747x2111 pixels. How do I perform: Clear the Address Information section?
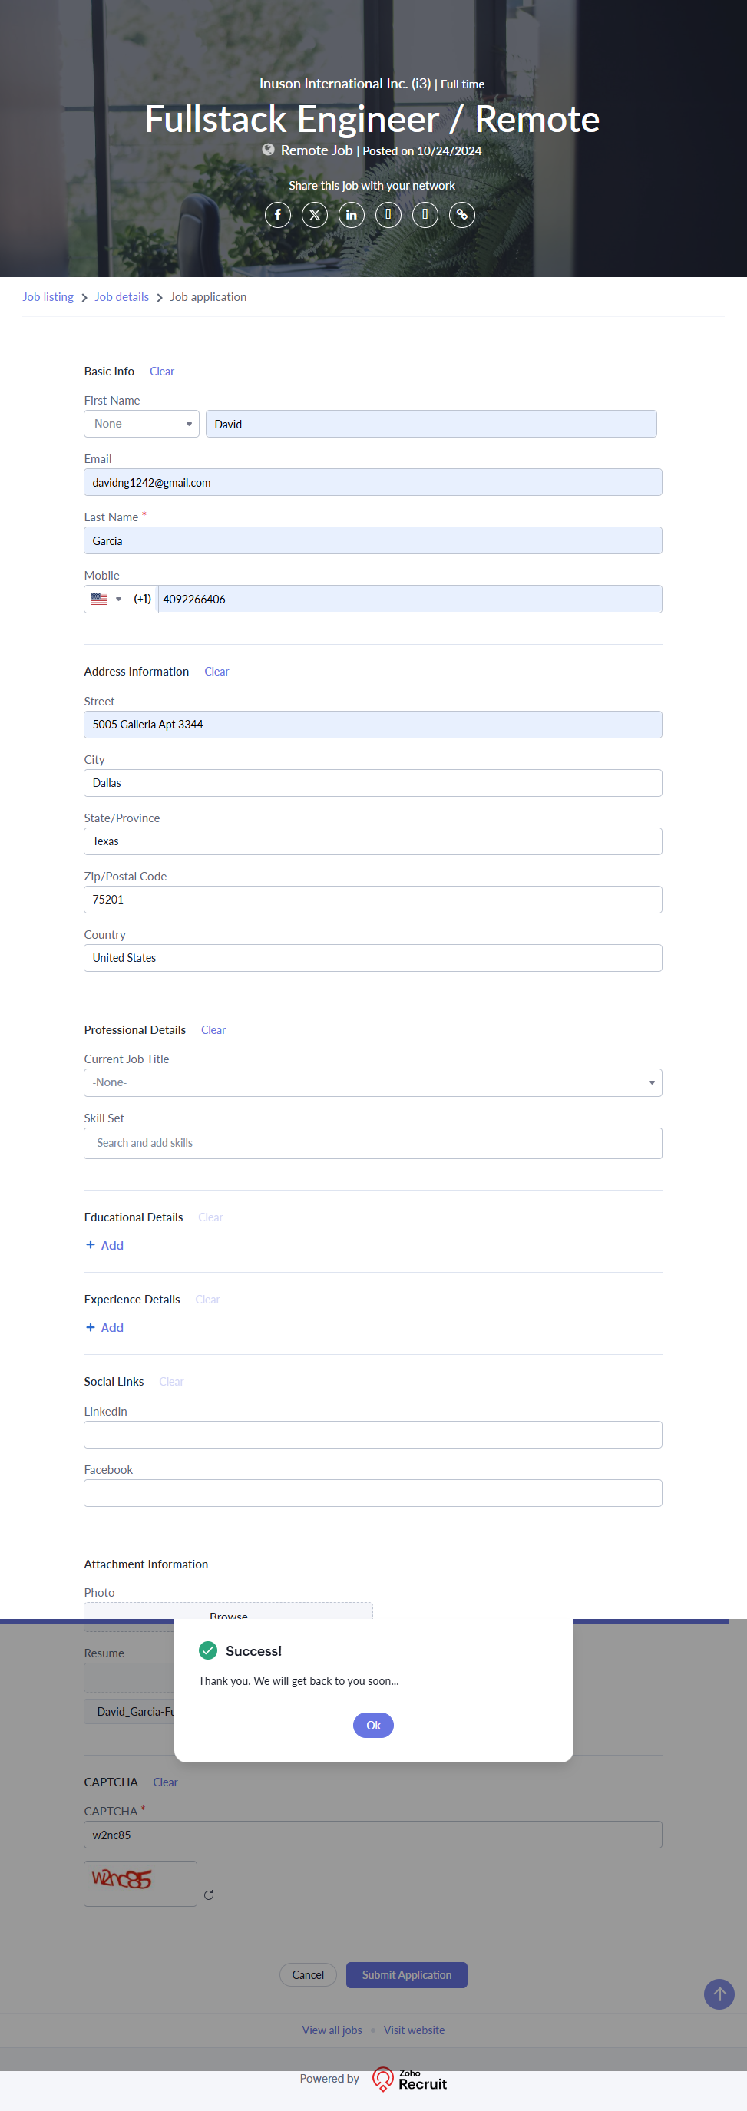[x=216, y=671]
